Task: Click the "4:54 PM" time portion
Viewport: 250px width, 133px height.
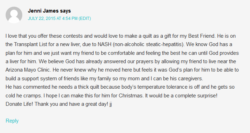Action: [x=70, y=19]
